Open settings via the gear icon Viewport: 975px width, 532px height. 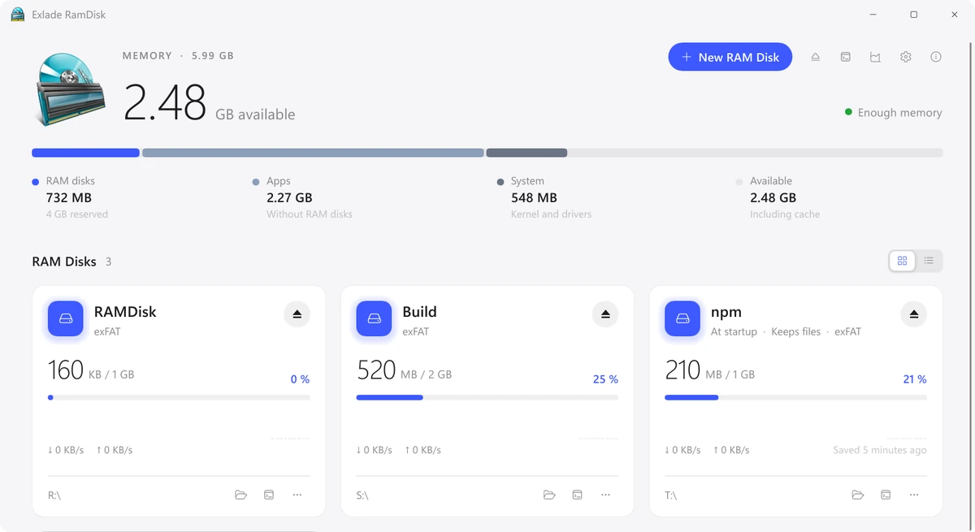pos(905,57)
